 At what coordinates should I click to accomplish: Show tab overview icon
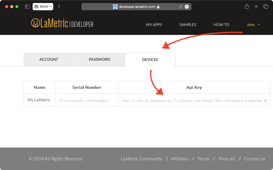(x=266, y=7)
